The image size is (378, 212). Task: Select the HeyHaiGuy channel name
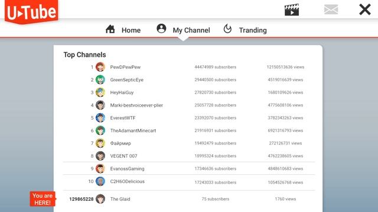tap(122, 92)
